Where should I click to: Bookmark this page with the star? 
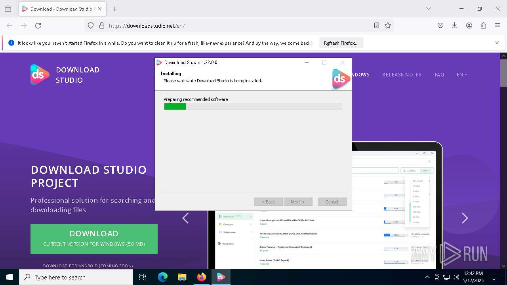[388, 25]
